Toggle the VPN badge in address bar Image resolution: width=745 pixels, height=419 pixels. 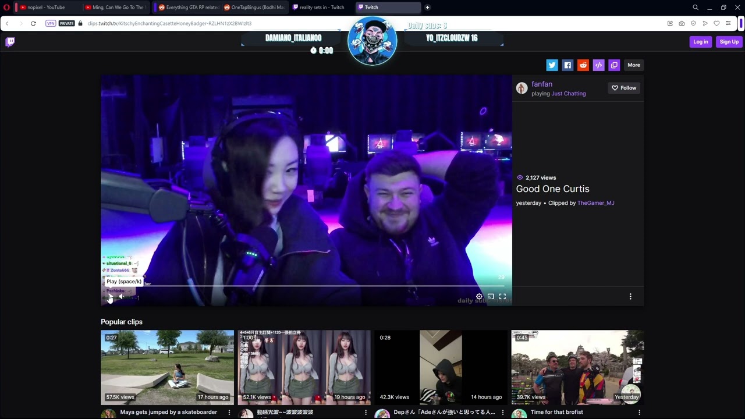51,23
